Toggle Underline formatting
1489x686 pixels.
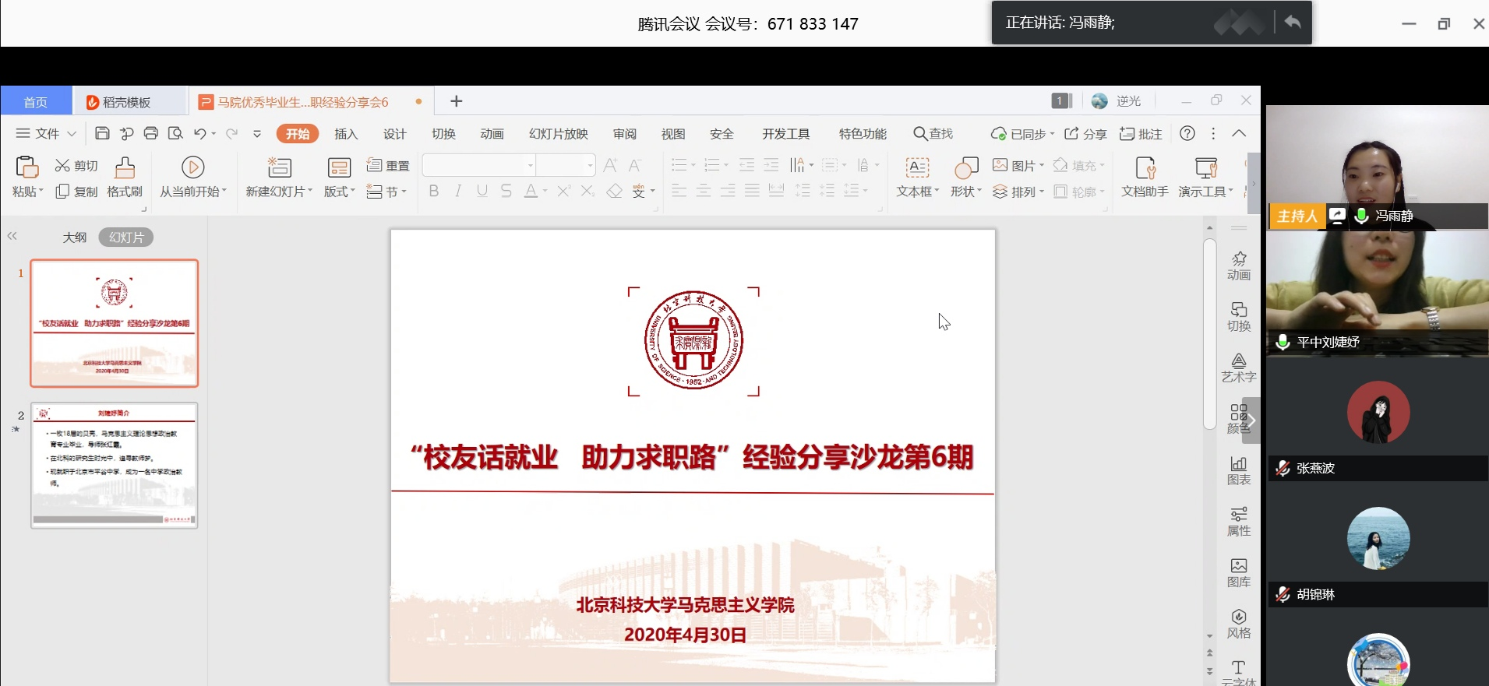(x=482, y=191)
